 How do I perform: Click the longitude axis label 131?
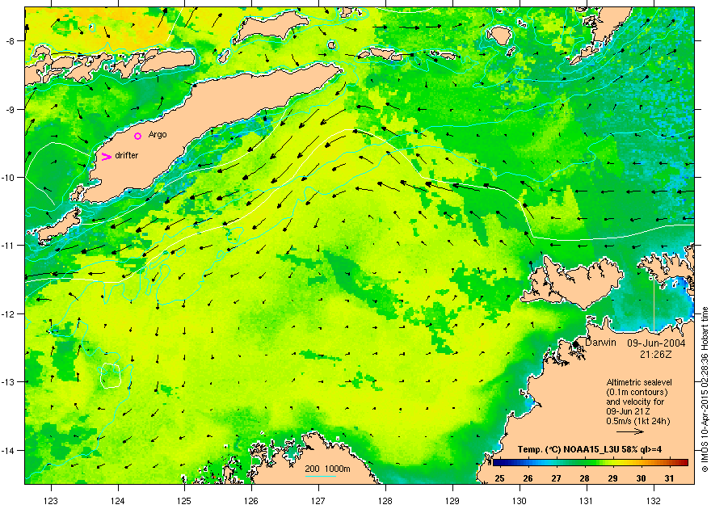point(587,501)
